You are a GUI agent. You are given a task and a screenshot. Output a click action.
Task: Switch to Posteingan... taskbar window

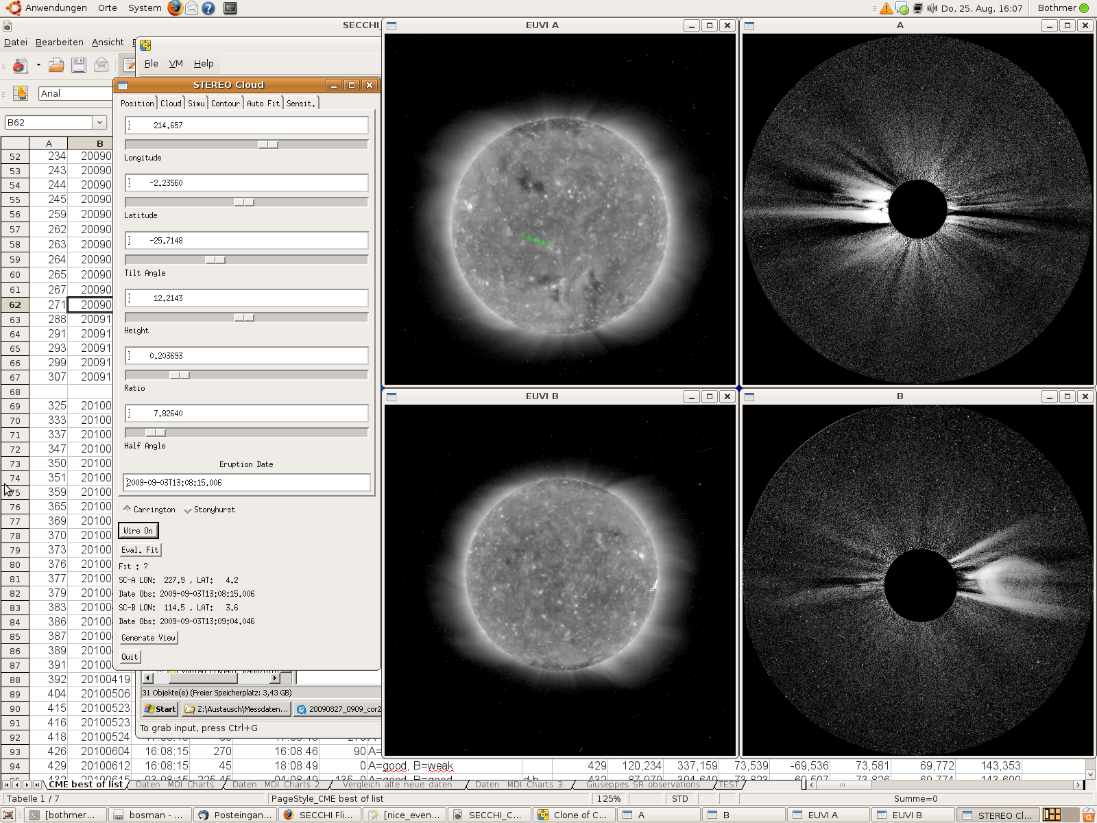click(x=234, y=815)
